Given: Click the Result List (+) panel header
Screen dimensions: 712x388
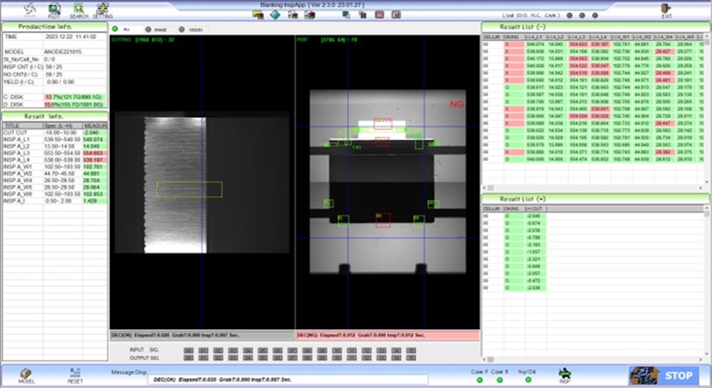Looking at the screenshot, I should coord(595,199).
